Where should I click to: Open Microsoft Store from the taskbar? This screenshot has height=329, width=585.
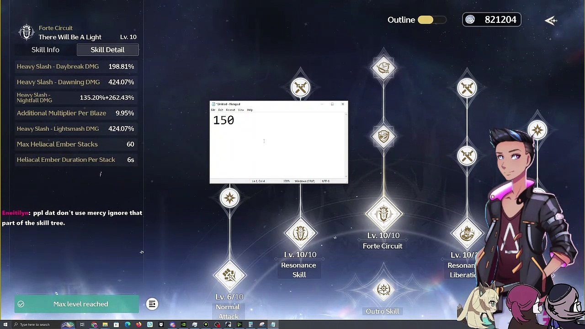(116, 324)
